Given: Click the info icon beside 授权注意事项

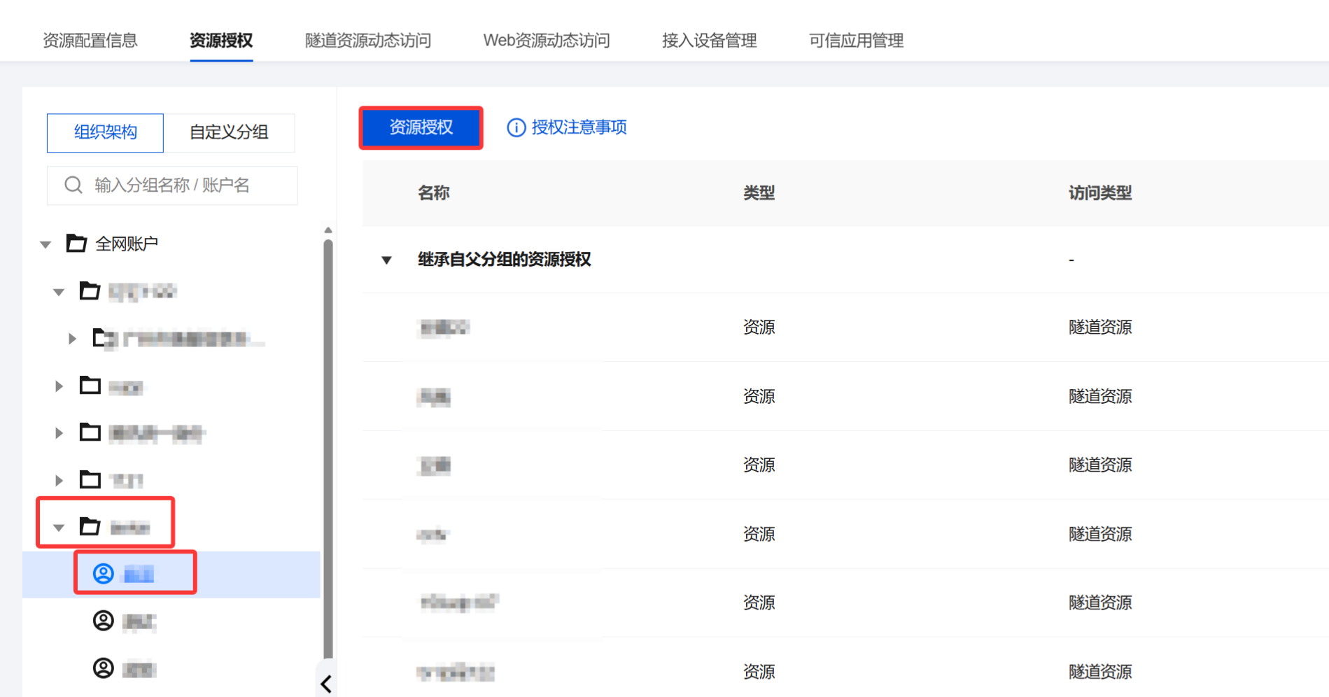Looking at the screenshot, I should point(516,127).
